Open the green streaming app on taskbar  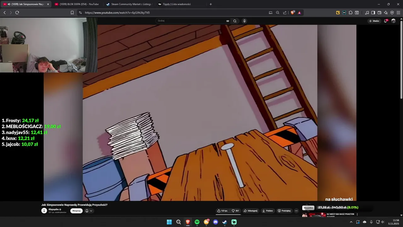tap(234, 222)
